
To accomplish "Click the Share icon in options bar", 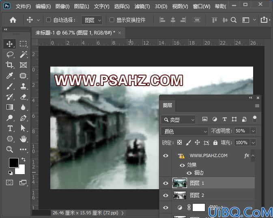I will point(264,20).
